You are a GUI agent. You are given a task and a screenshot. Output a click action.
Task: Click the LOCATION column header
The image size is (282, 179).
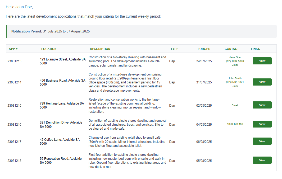[49, 49]
